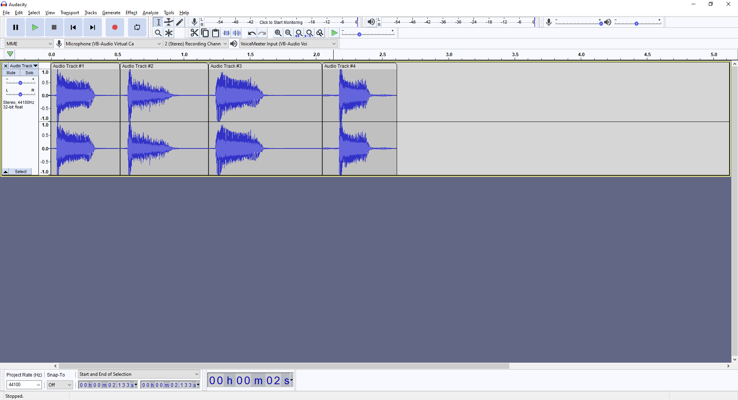Close the audio track with its X button
The width and height of the screenshot is (738, 400).
pyautogui.click(x=6, y=66)
